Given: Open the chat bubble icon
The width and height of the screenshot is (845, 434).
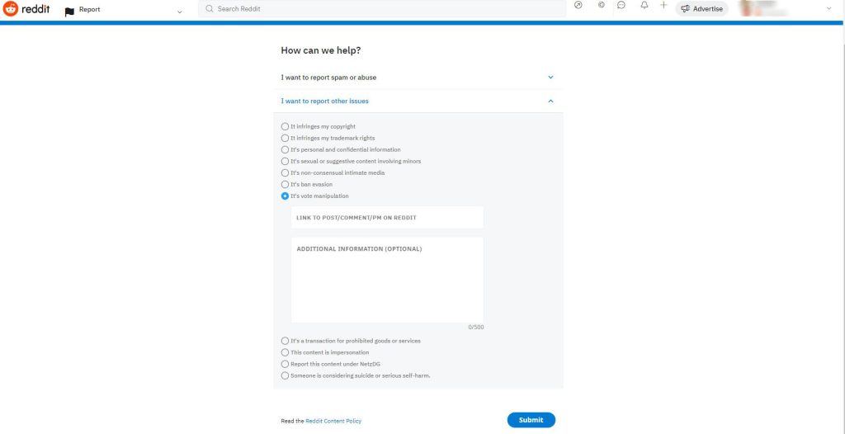Looking at the screenshot, I should (621, 6).
